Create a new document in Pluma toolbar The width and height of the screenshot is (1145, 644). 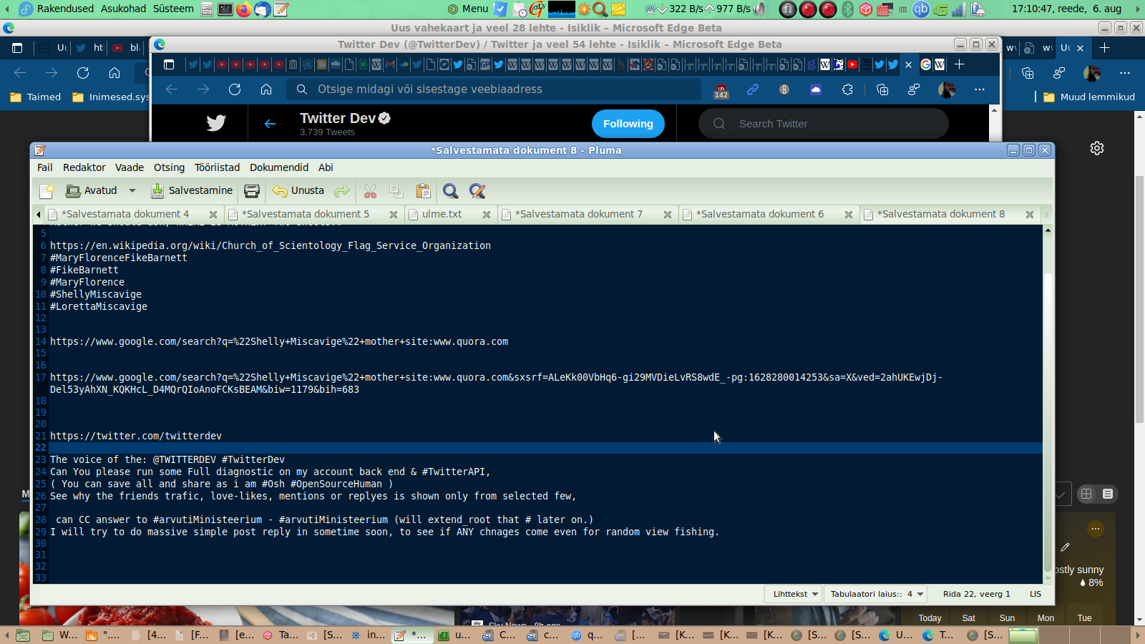[47, 191]
